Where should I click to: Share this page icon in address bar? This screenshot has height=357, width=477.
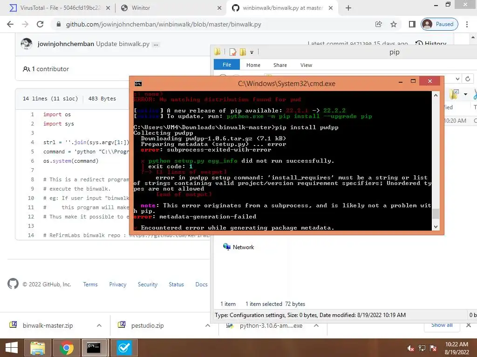click(378, 24)
